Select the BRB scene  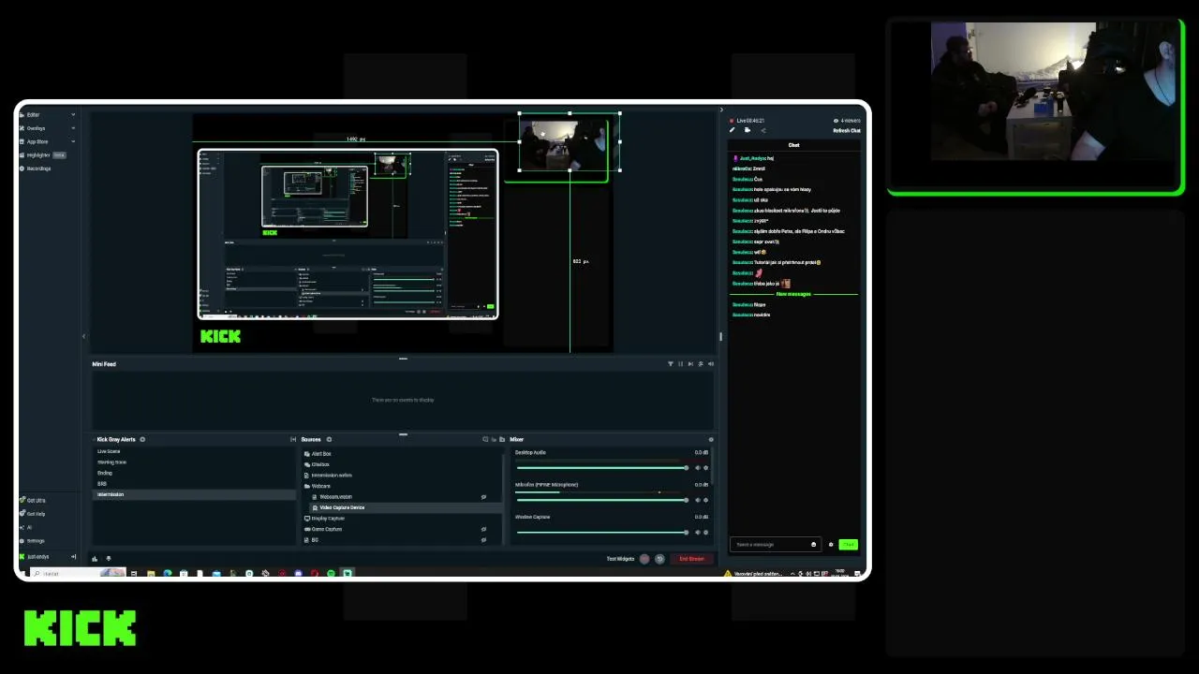pos(194,484)
